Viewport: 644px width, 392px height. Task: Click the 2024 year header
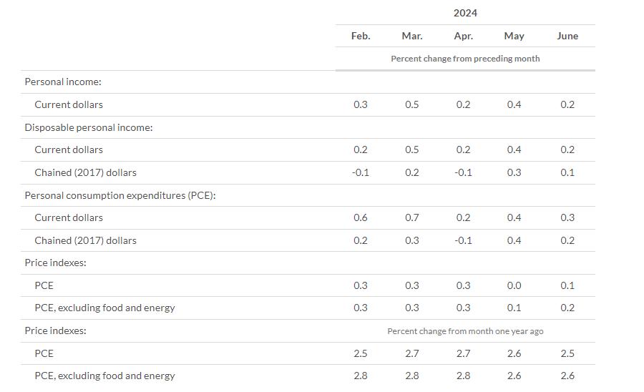465,13
